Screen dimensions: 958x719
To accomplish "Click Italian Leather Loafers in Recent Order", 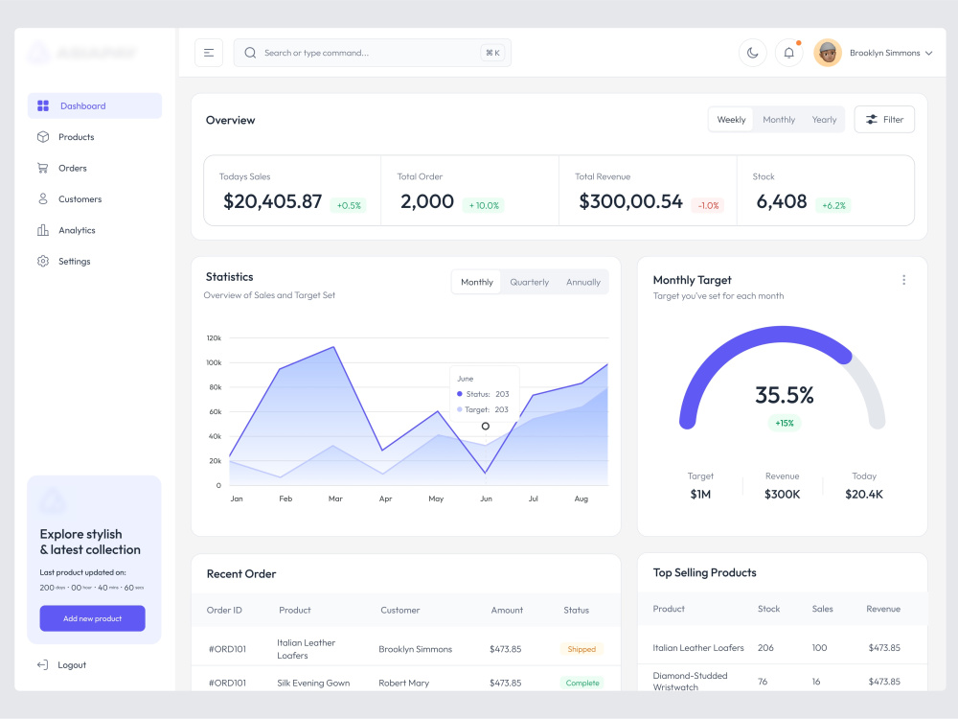I will point(307,649).
